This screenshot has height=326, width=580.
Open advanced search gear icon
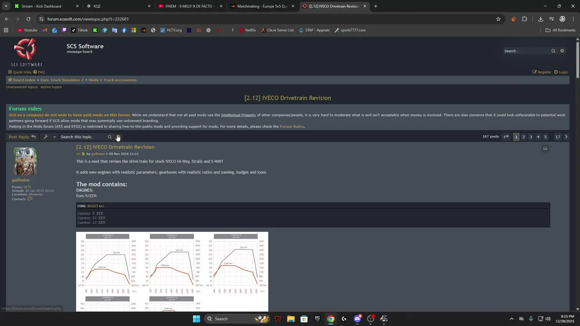point(562,51)
